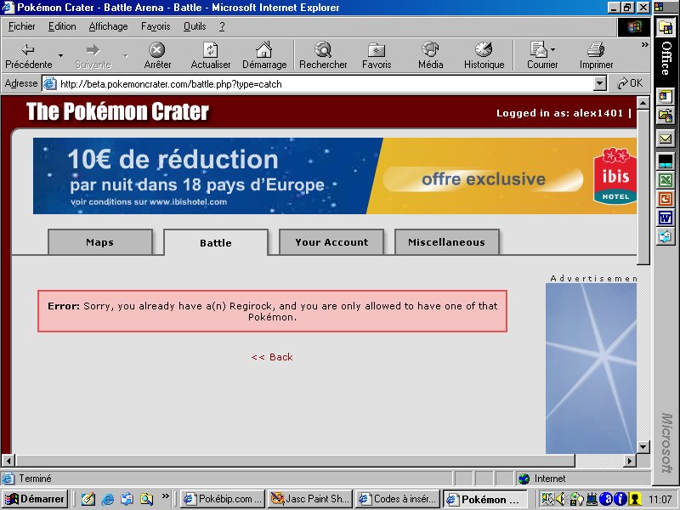Expand the address bar dropdown

[x=599, y=84]
